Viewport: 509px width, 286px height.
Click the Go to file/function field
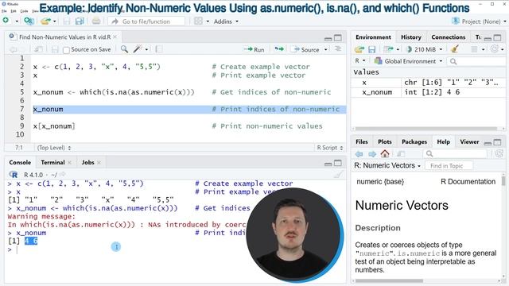146,21
